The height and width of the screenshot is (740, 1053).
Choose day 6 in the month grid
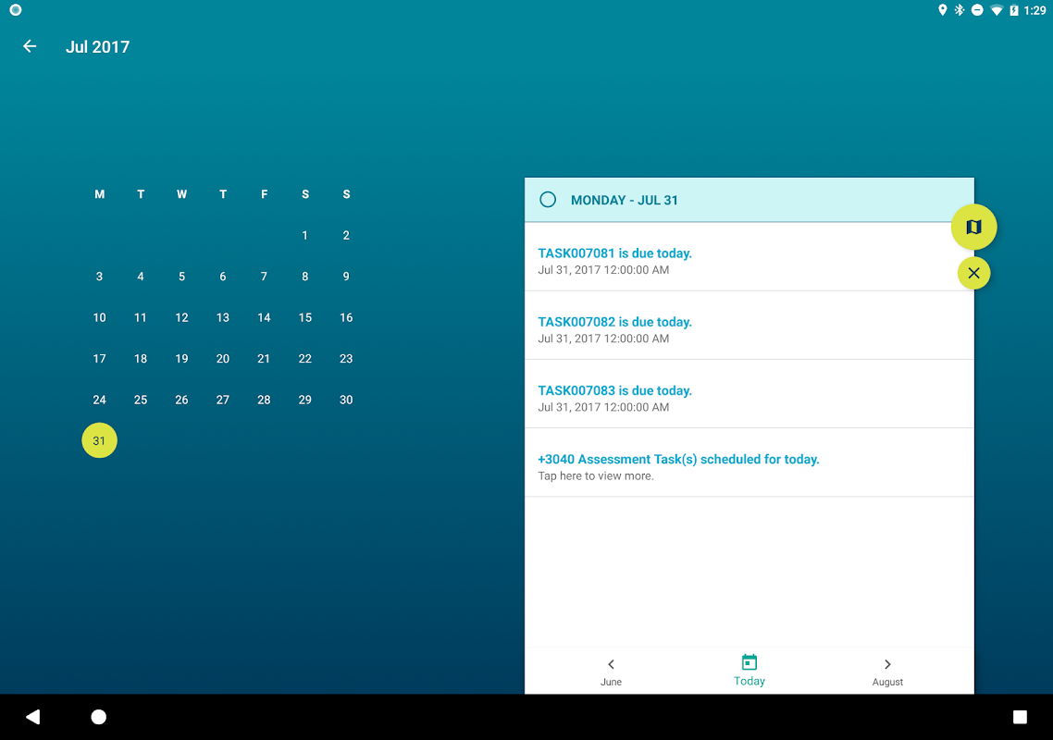point(223,276)
